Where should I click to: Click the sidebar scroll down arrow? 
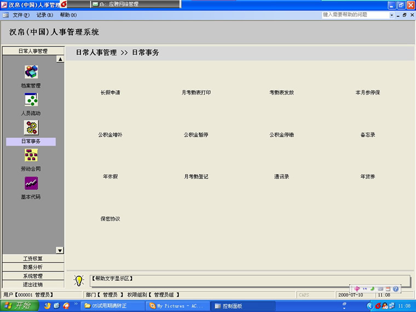click(x=60, y=250)
